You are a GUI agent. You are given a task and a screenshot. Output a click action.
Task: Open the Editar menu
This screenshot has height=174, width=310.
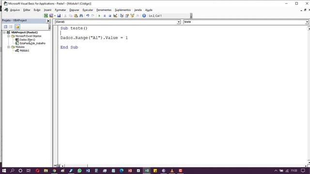click(x=27, y=10)
